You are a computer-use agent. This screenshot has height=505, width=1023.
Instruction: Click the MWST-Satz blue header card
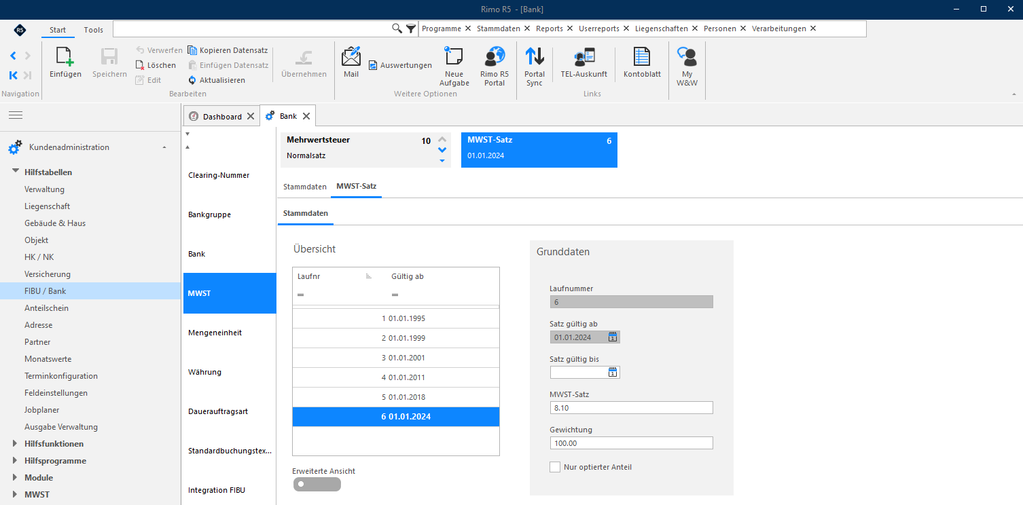point(539,149)
